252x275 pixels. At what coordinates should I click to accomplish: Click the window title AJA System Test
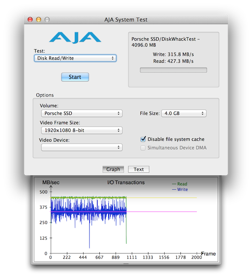tap(126, 20)
